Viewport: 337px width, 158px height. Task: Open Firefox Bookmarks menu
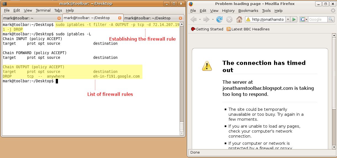pyautogui.click(x=248, y=10)
